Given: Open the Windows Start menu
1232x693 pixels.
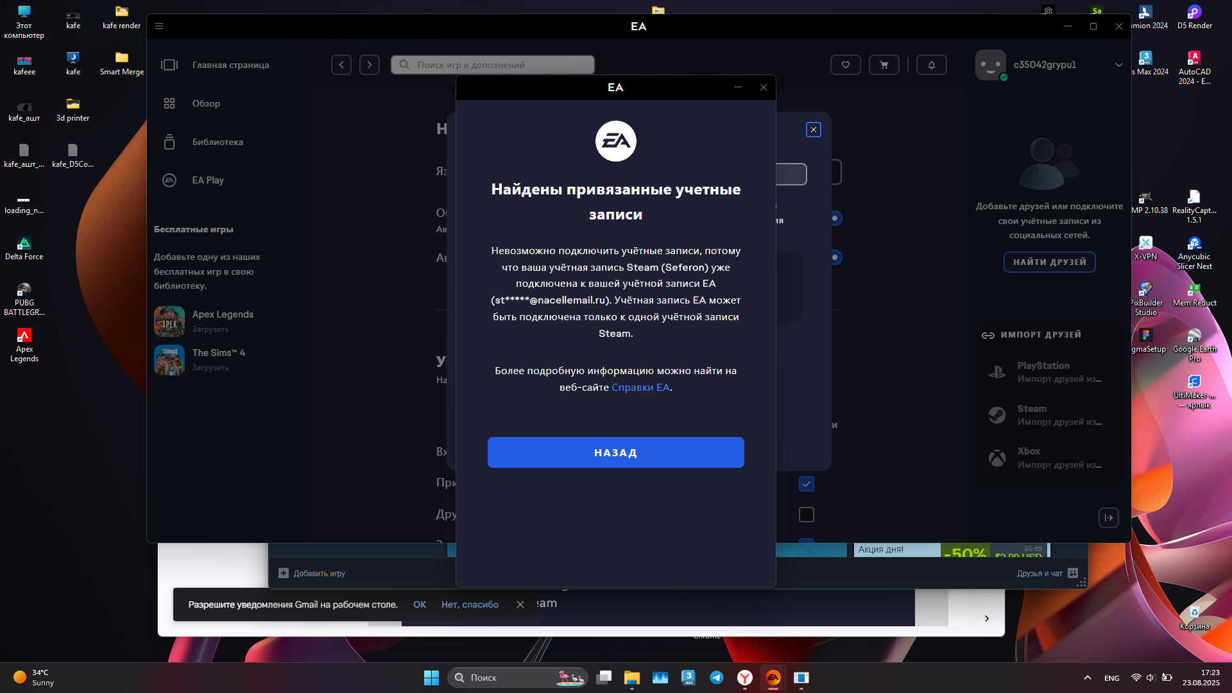Looking at the screenshot, I should click(431, 678).
